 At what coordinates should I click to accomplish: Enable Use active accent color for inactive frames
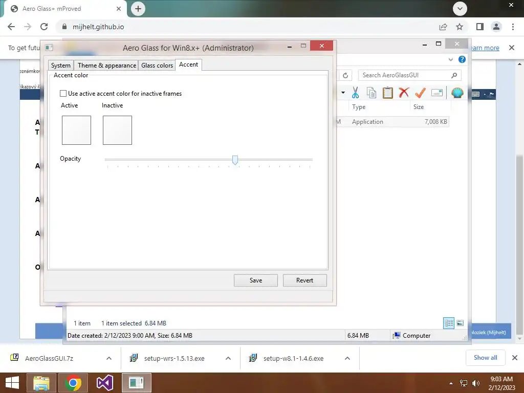[63, 94]
